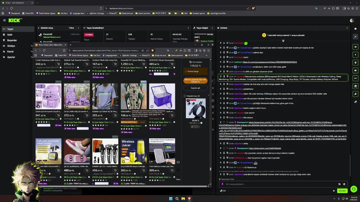Click the pencil edit icon in right rail
Image resolution: width=360 pixels, height=202 pixels.
click(355, 37)
